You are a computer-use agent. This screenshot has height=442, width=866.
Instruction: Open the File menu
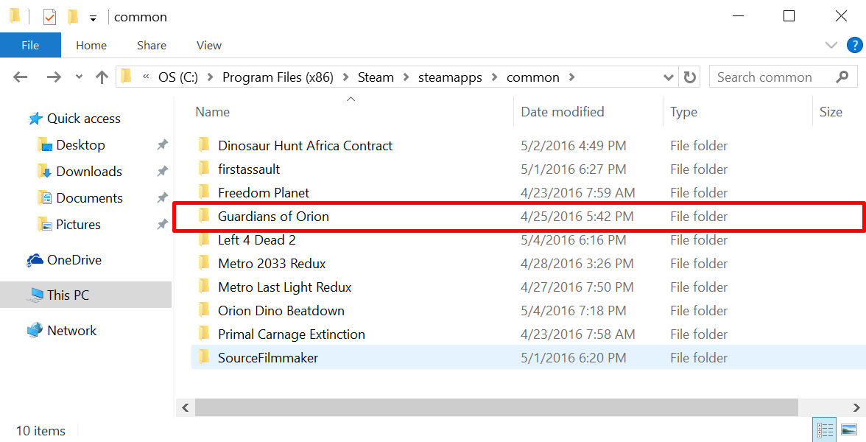(x=30, y=46)
